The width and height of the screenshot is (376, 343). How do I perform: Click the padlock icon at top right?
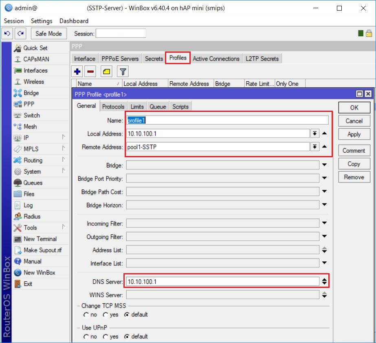point(369,33)
